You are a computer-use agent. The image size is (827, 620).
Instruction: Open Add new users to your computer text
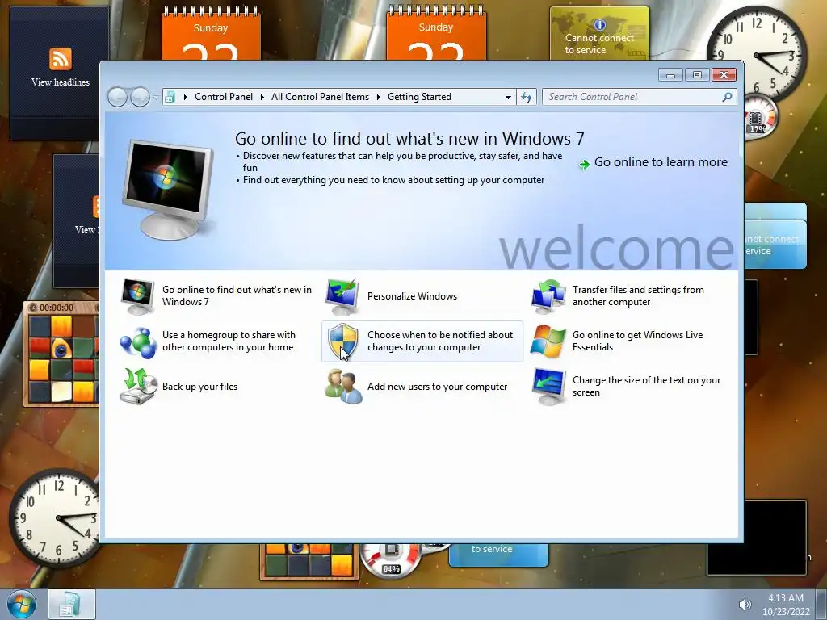437,387
